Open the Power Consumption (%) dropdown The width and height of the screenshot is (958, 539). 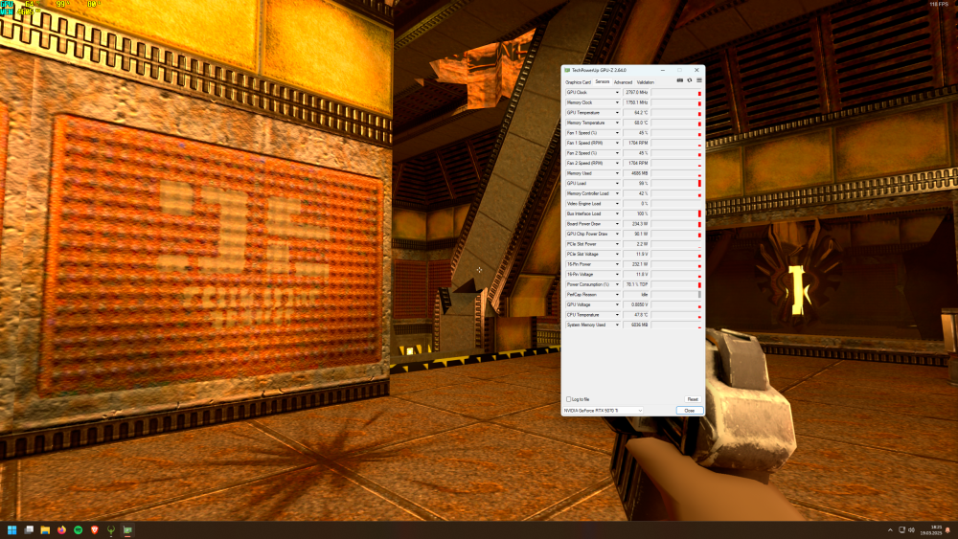[617, 284]
